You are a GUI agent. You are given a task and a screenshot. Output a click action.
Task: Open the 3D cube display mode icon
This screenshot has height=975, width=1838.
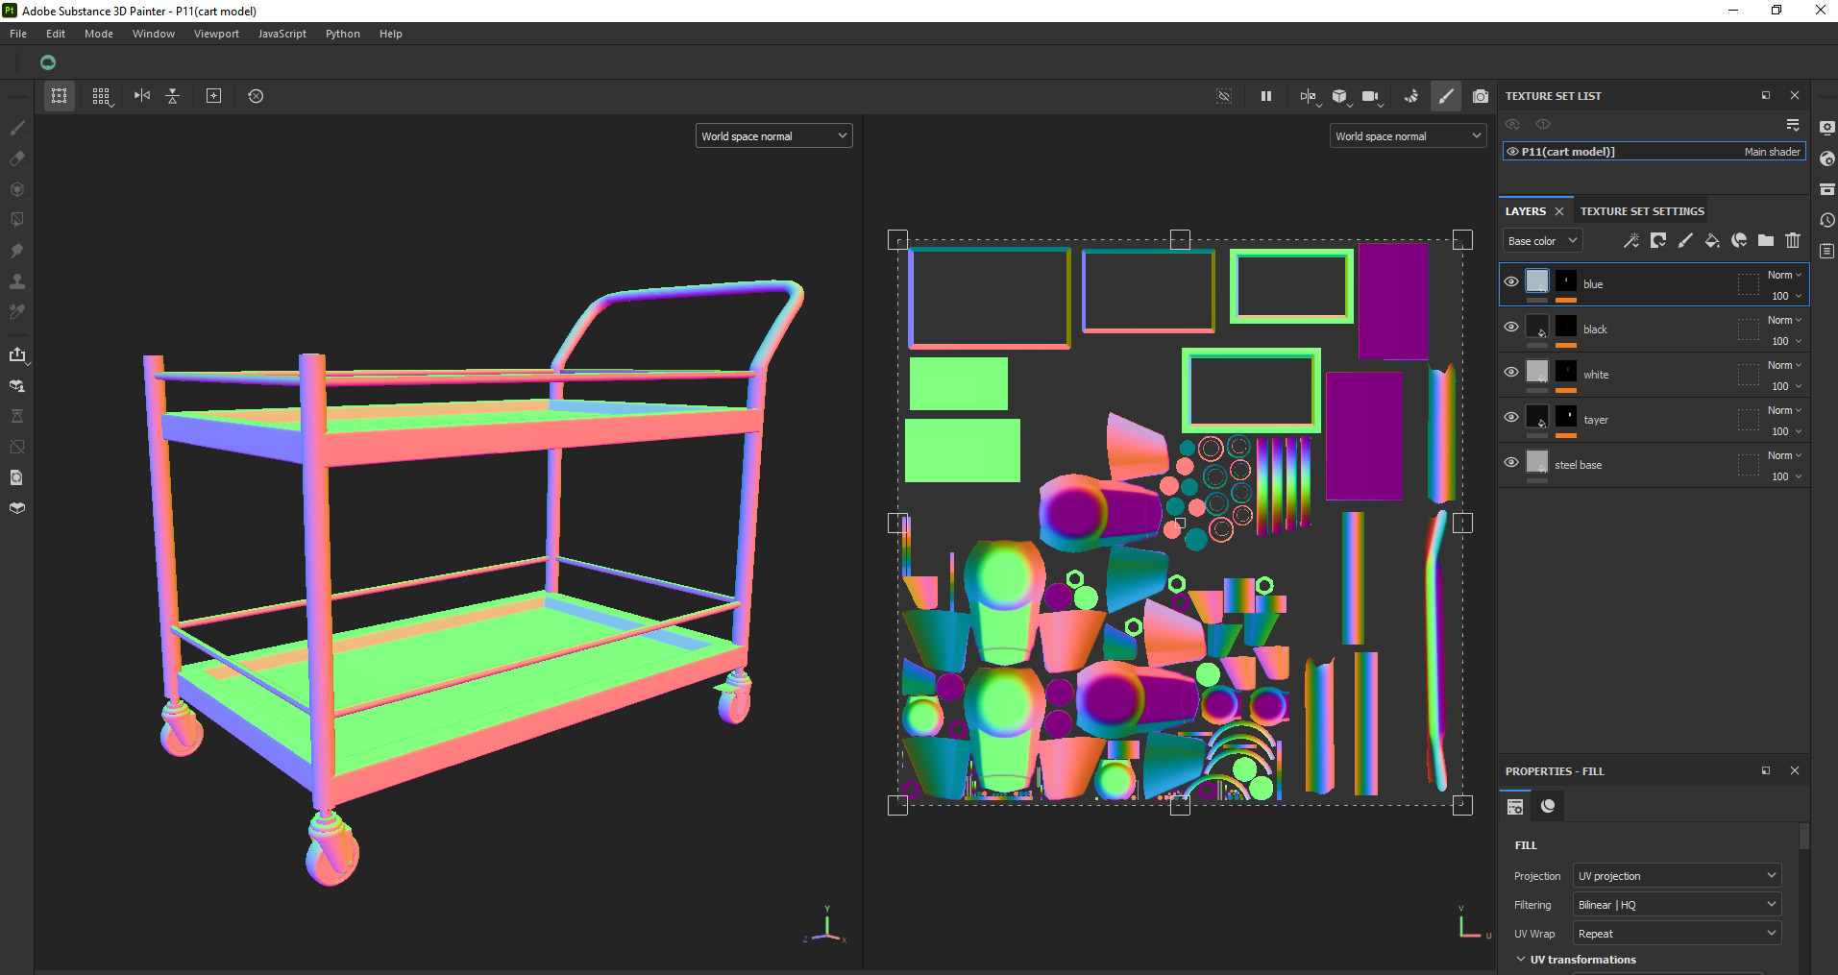click(1340, 96)
